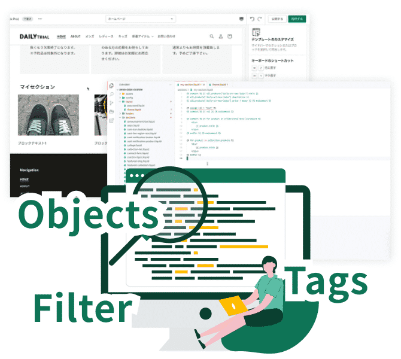This screenshot has height=359, width=401.
Task: Open the Extensions icon in the editor activity bar
Action: click(111, 120)
